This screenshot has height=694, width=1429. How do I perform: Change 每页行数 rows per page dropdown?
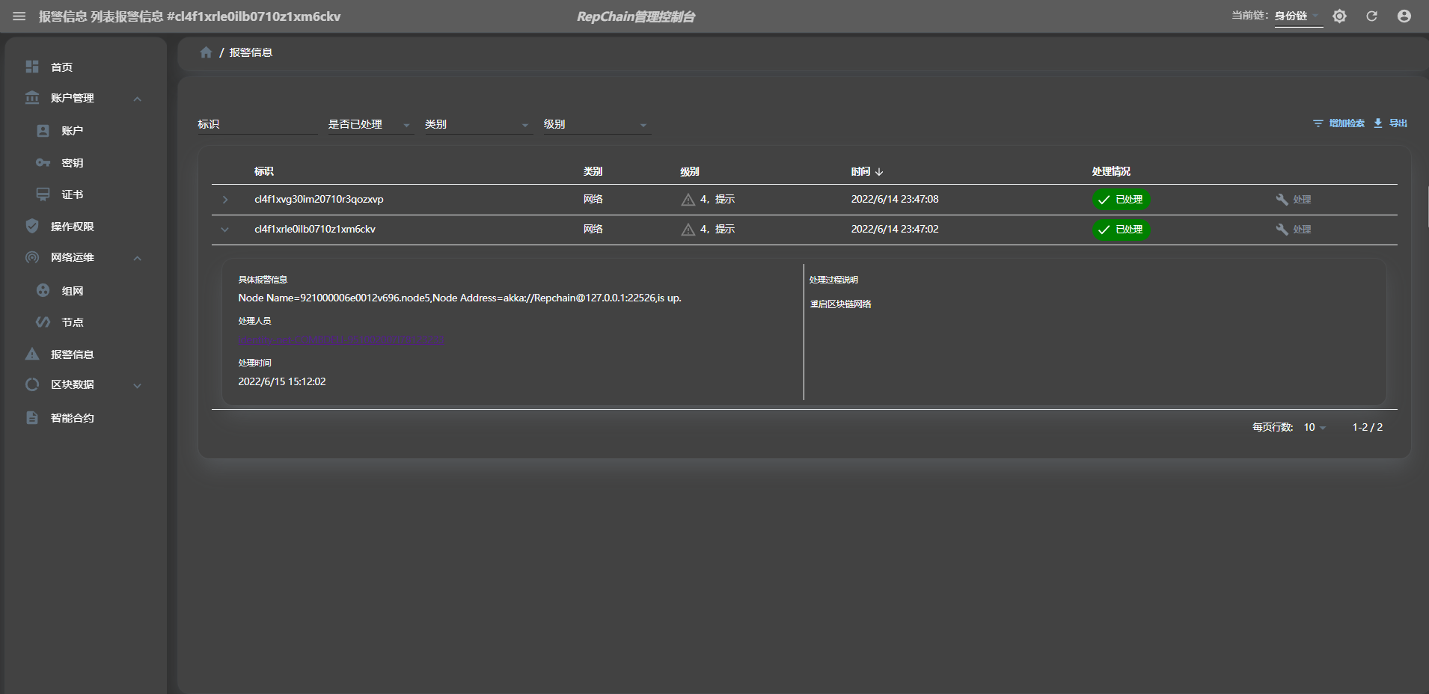pos(1315,428)
